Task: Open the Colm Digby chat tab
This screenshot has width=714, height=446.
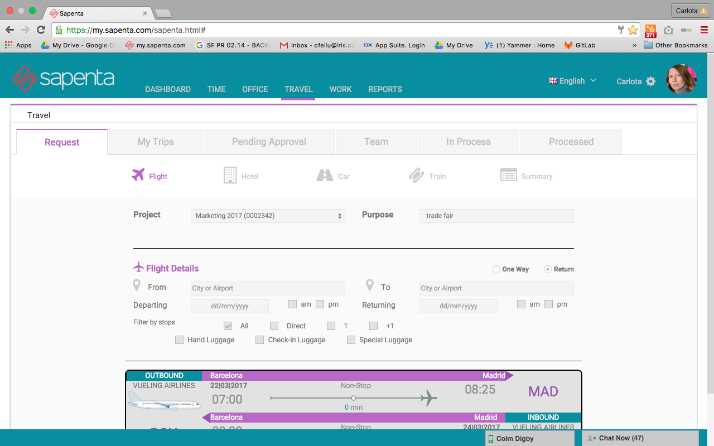Action: point(530,438)
